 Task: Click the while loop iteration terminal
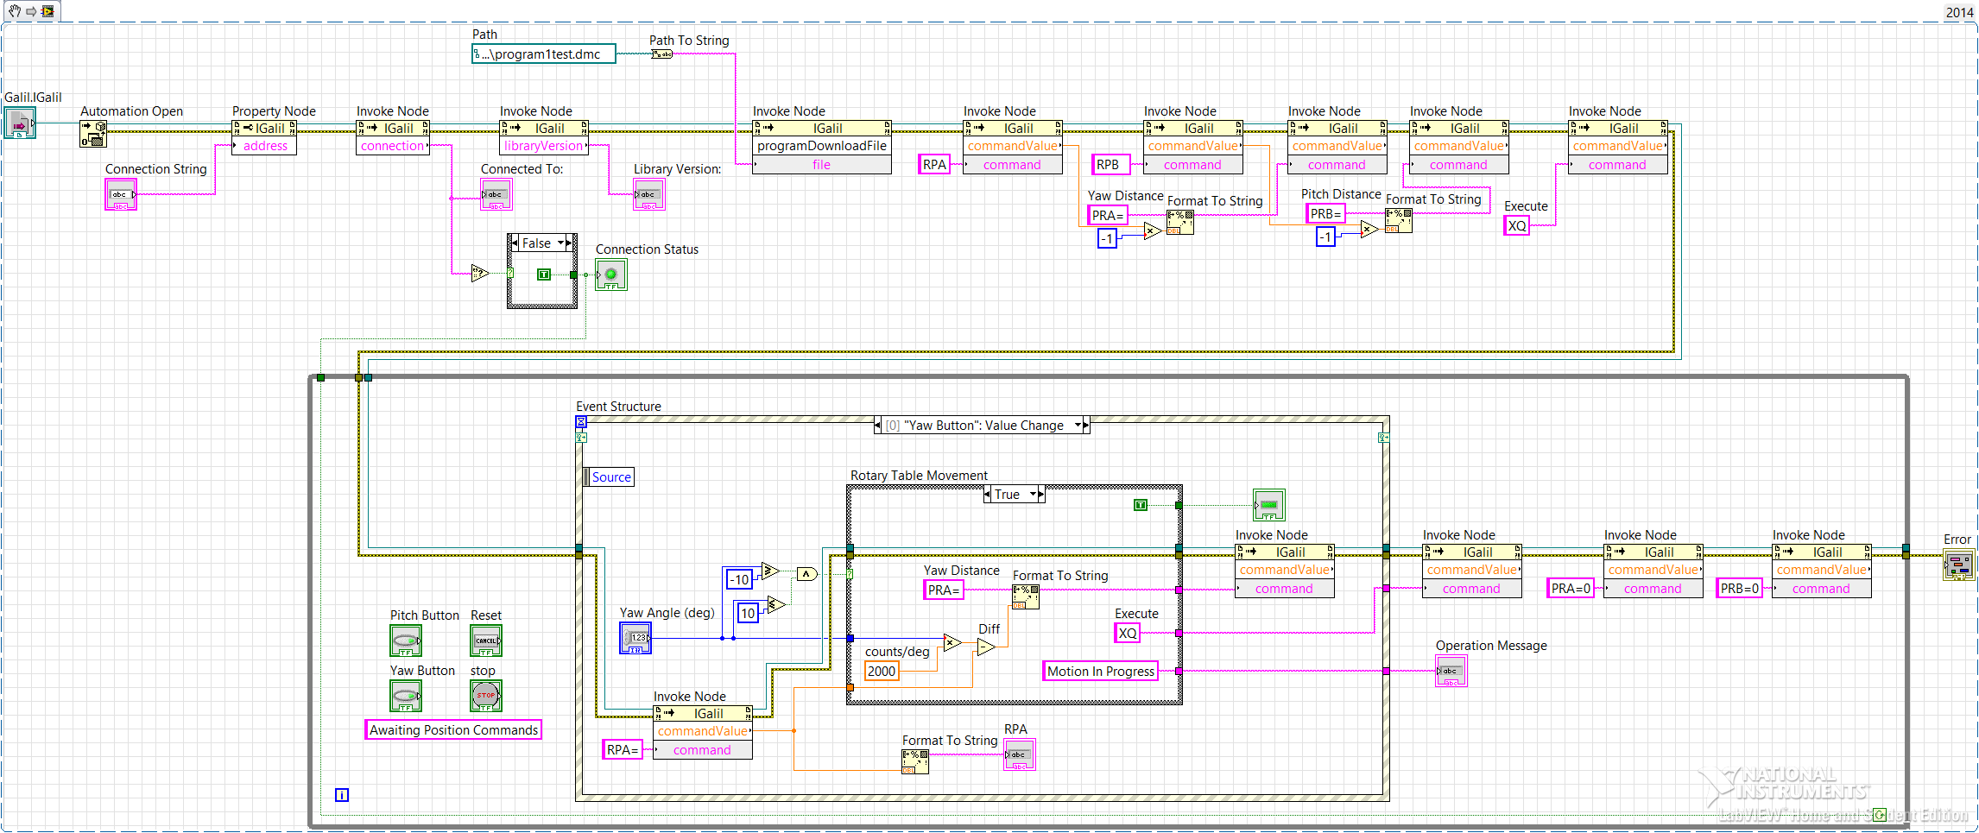point(342,795)
